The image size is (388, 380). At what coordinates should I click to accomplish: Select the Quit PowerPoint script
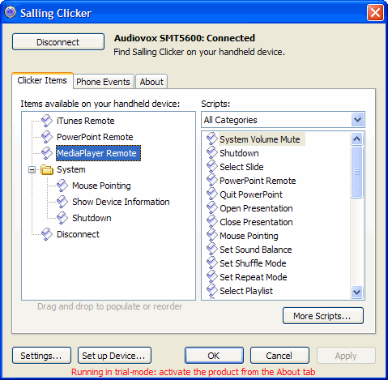click(251, 194)
